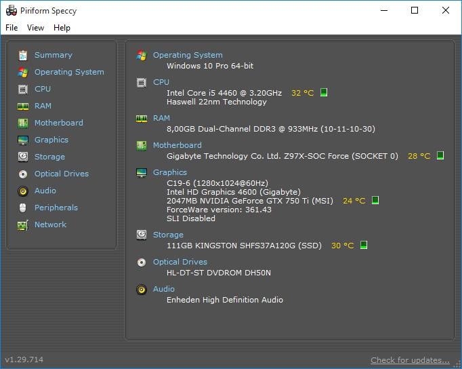
Task: Click the RAM stick icon in sidebar
Action: click(x=22, y=106)
